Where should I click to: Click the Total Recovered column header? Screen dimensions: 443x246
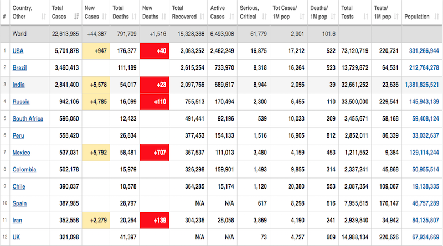(x=188, y=12)
